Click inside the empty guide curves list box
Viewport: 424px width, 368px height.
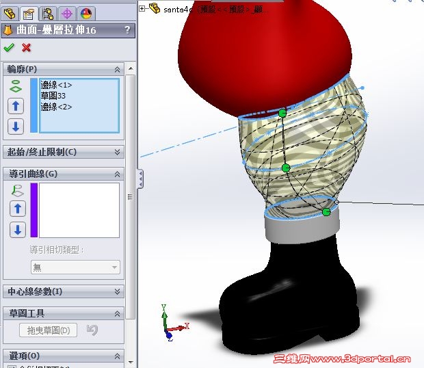coord(79,211)
